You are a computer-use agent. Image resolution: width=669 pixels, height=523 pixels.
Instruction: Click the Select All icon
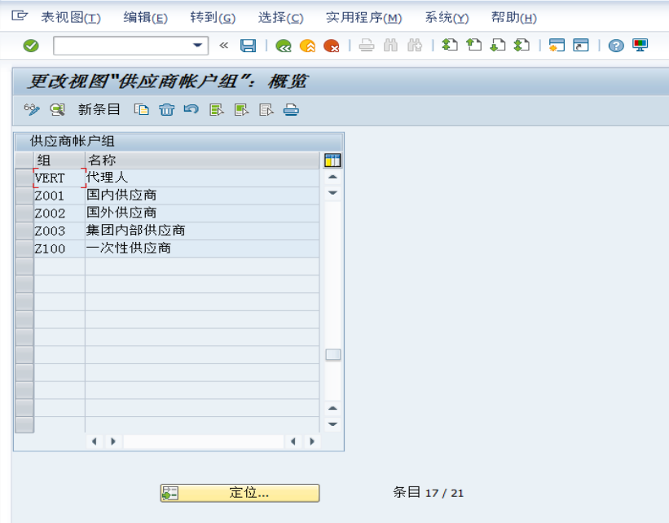216,110
